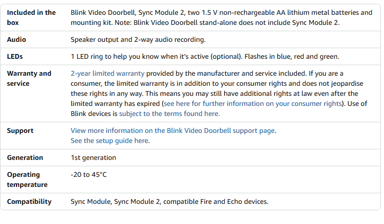384x224 pixels.
Task: Click the Generation row label
Action: (25, 158)
